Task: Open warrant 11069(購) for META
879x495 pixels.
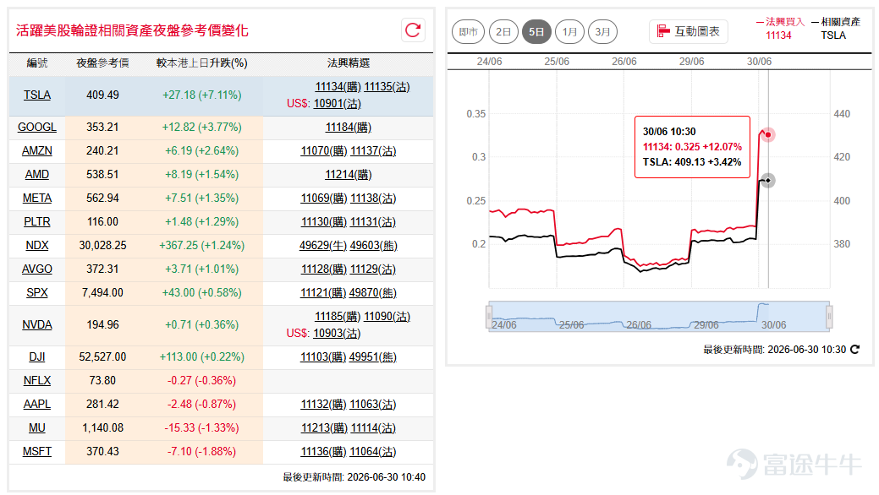Action: point(324,198)
